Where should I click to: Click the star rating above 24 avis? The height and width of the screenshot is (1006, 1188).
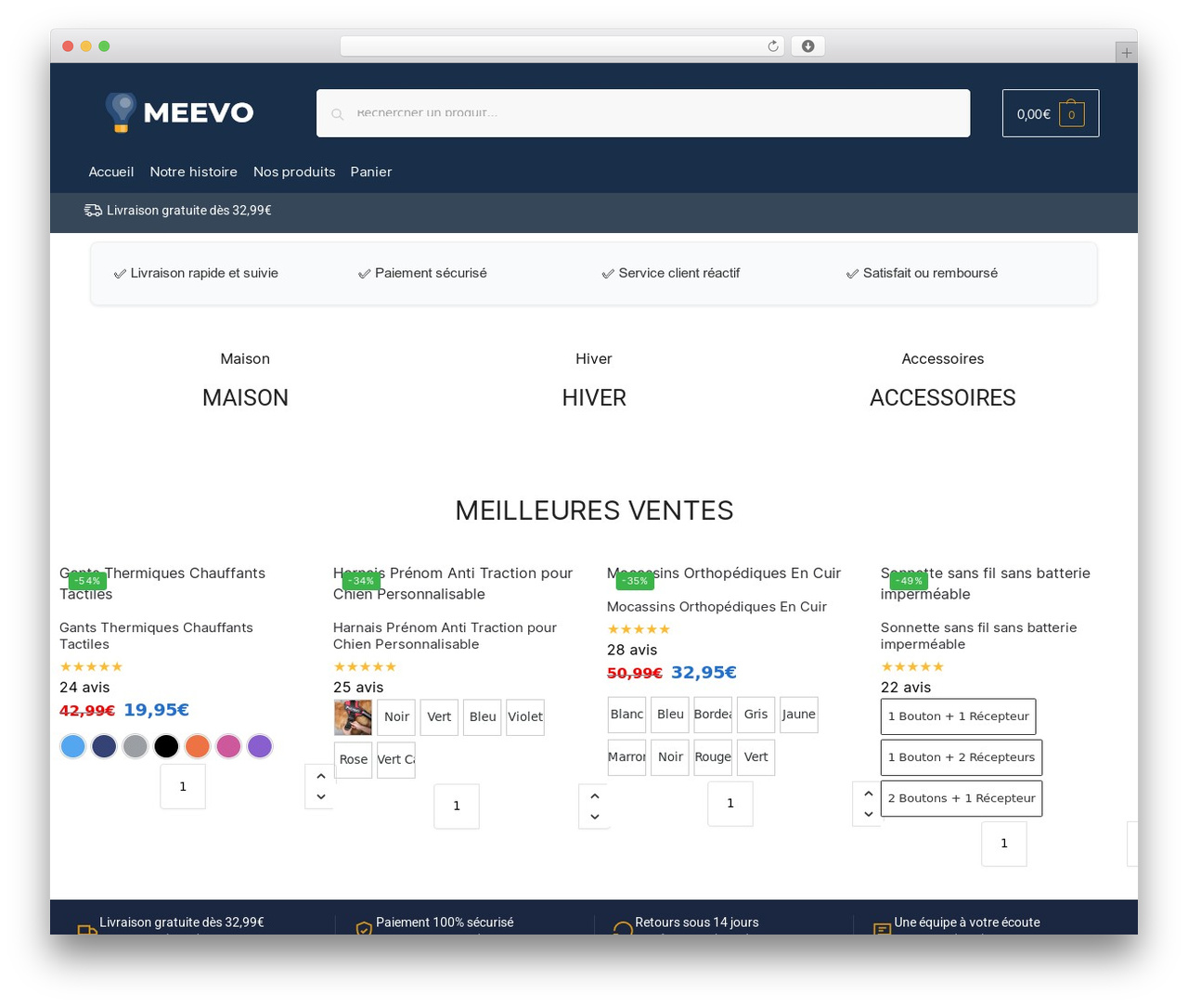91,666
